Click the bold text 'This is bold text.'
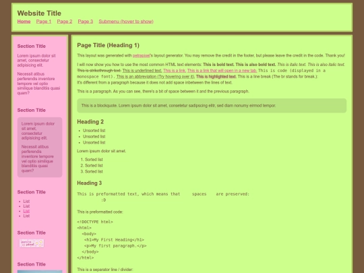364x273 pixels. point(218,65)
